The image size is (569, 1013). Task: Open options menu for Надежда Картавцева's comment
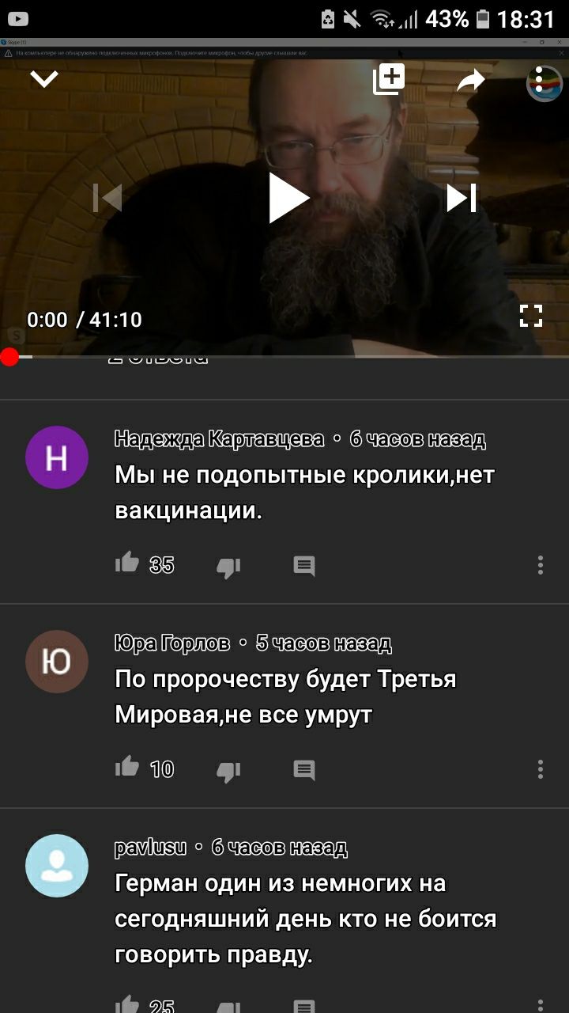coord(541,565)
